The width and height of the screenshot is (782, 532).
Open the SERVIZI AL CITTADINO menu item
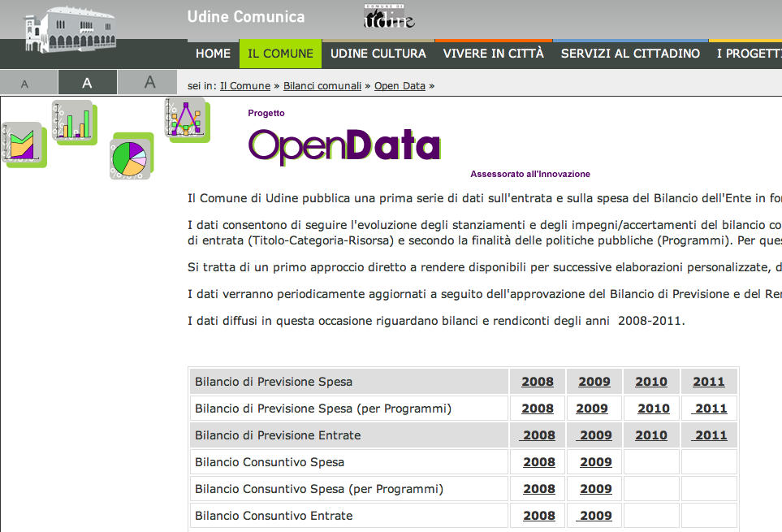tap(630, 54)
